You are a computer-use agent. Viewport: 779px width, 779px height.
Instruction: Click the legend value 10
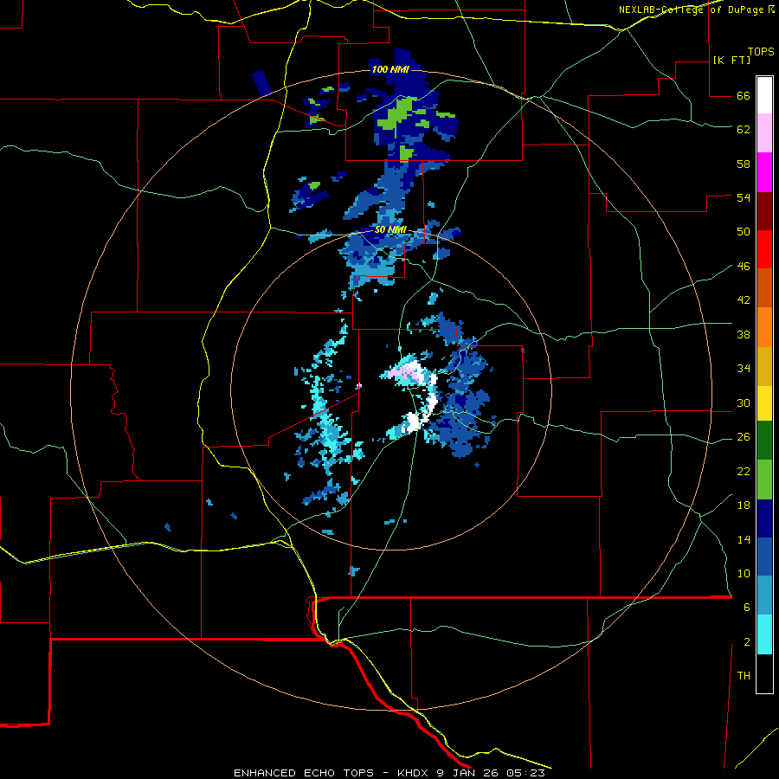[x=744, y=573]
